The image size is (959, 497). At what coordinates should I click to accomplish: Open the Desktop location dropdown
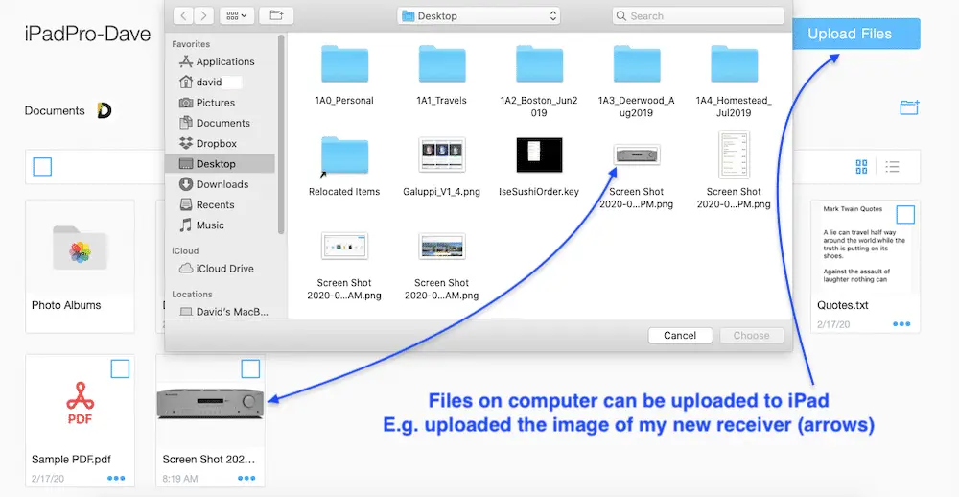coord(479,15)
